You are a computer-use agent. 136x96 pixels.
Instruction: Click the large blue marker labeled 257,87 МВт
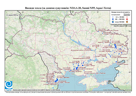(83, 65)
